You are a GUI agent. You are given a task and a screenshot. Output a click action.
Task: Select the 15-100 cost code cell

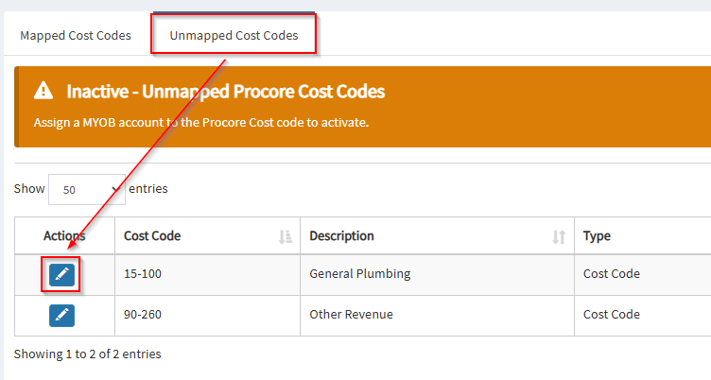[207, 274]
